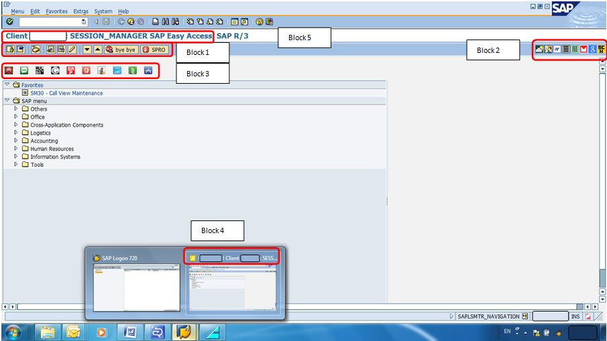Screen dimensions: 607x341
Task: Click the yellow Help question mark icon
Action: pyautogui.click(x=259, y=21)
